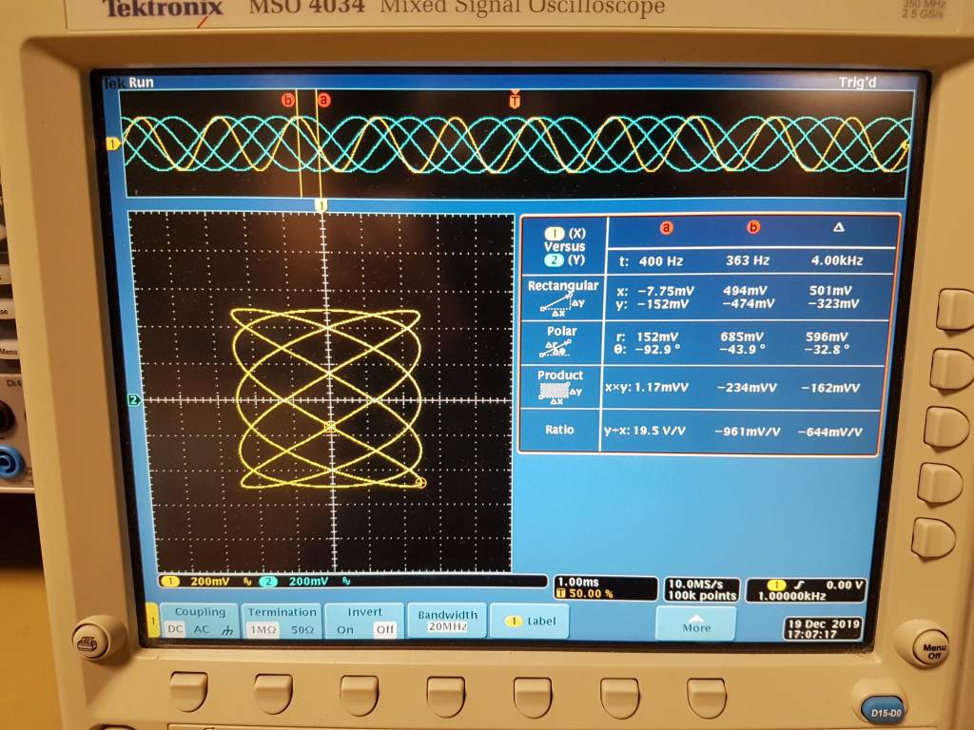Click the 1.00000kHz trigger frequency readout
This screenshot has height=730, width=974.
point(791,597)
